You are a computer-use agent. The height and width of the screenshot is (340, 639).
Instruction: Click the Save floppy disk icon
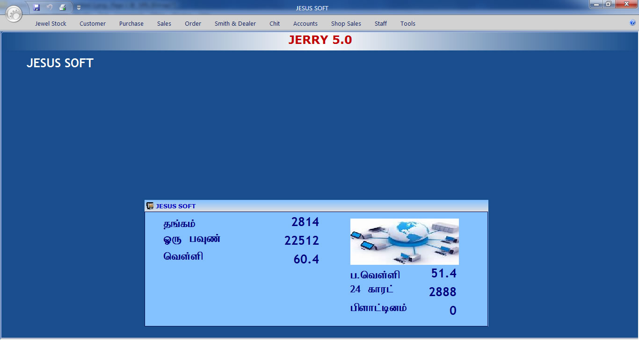[x=36, y=7]
